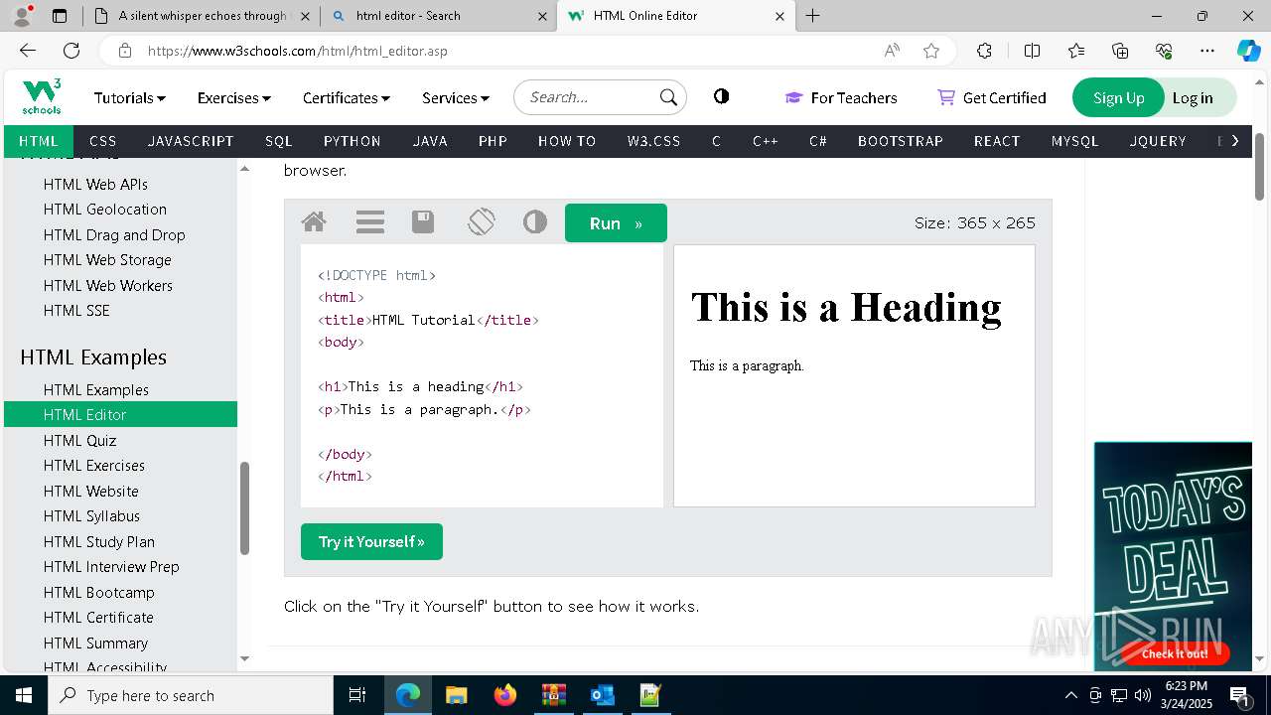Open HTML Quiz in sidebar
Image resolution: width=1271 pixels, height=715 pixels.
[x=79, y=440]
